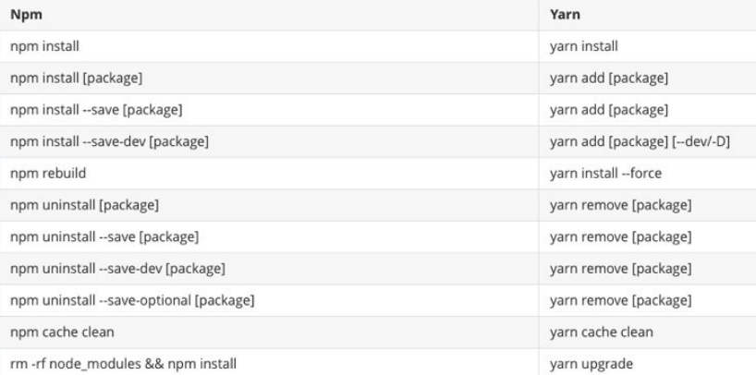
Task: Click the 'npm rebuild' cell
Action: pos(269,173)
